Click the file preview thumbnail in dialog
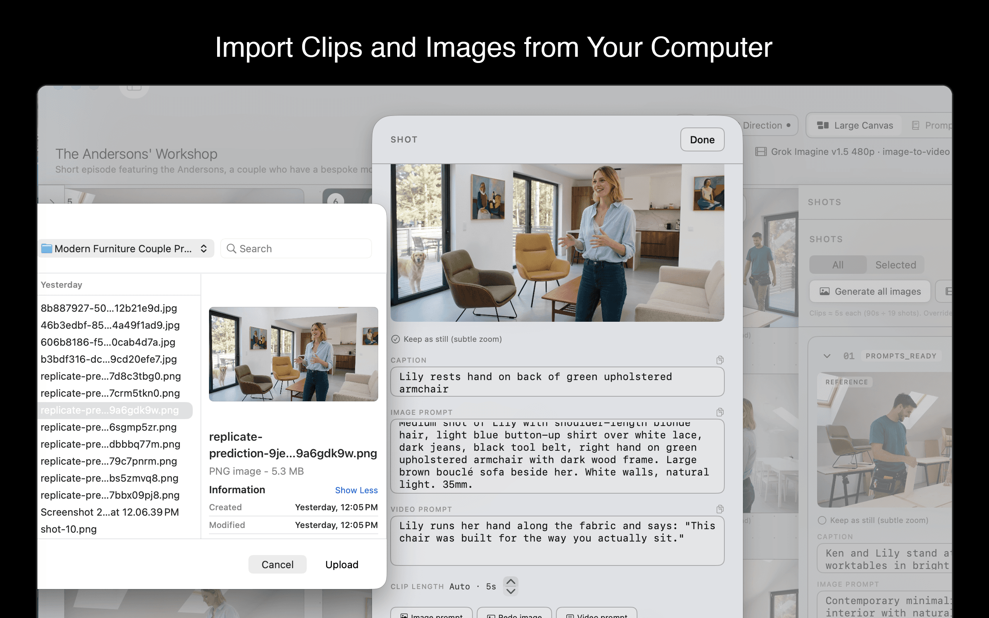Image resolution: width=989 pixels, height=618 pixels. pos(294,354)
